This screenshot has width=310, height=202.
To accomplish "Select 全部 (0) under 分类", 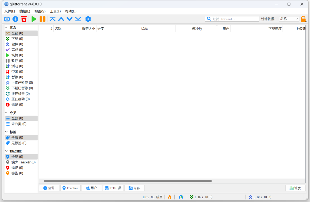I will [21, 118].
